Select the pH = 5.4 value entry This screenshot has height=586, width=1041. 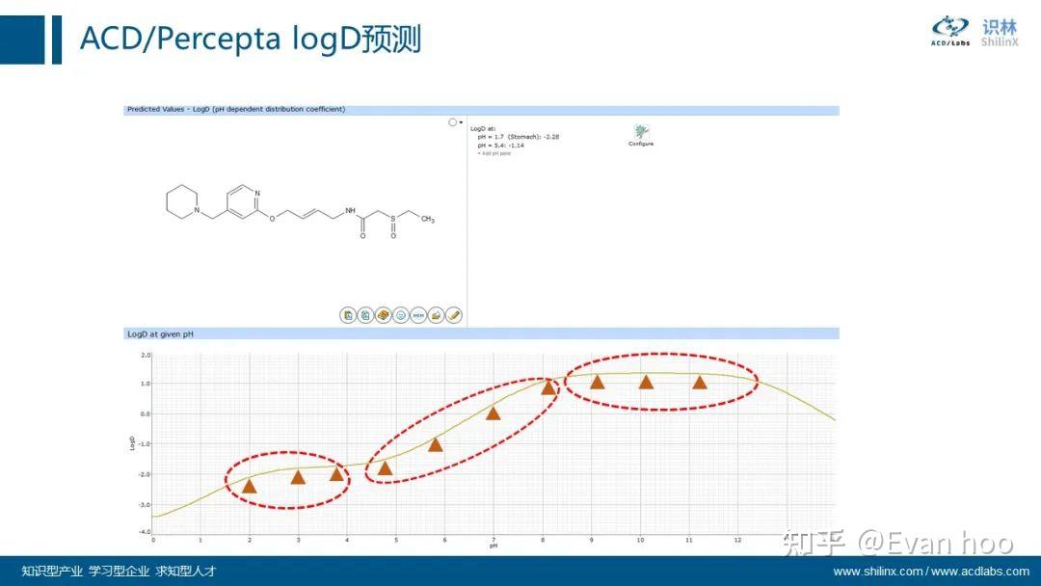tap(497, 145)
